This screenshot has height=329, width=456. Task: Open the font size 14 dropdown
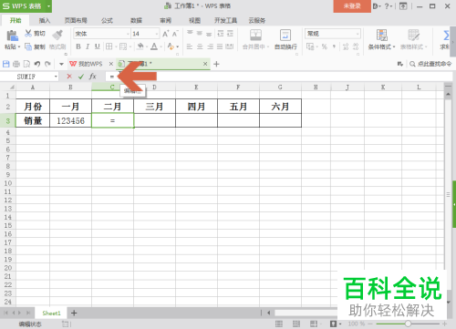[x=157, y=34]
